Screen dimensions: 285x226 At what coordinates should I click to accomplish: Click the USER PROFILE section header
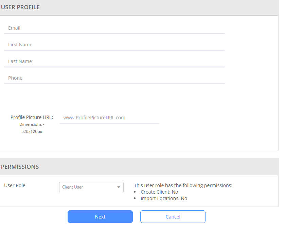tap(20, 7)
